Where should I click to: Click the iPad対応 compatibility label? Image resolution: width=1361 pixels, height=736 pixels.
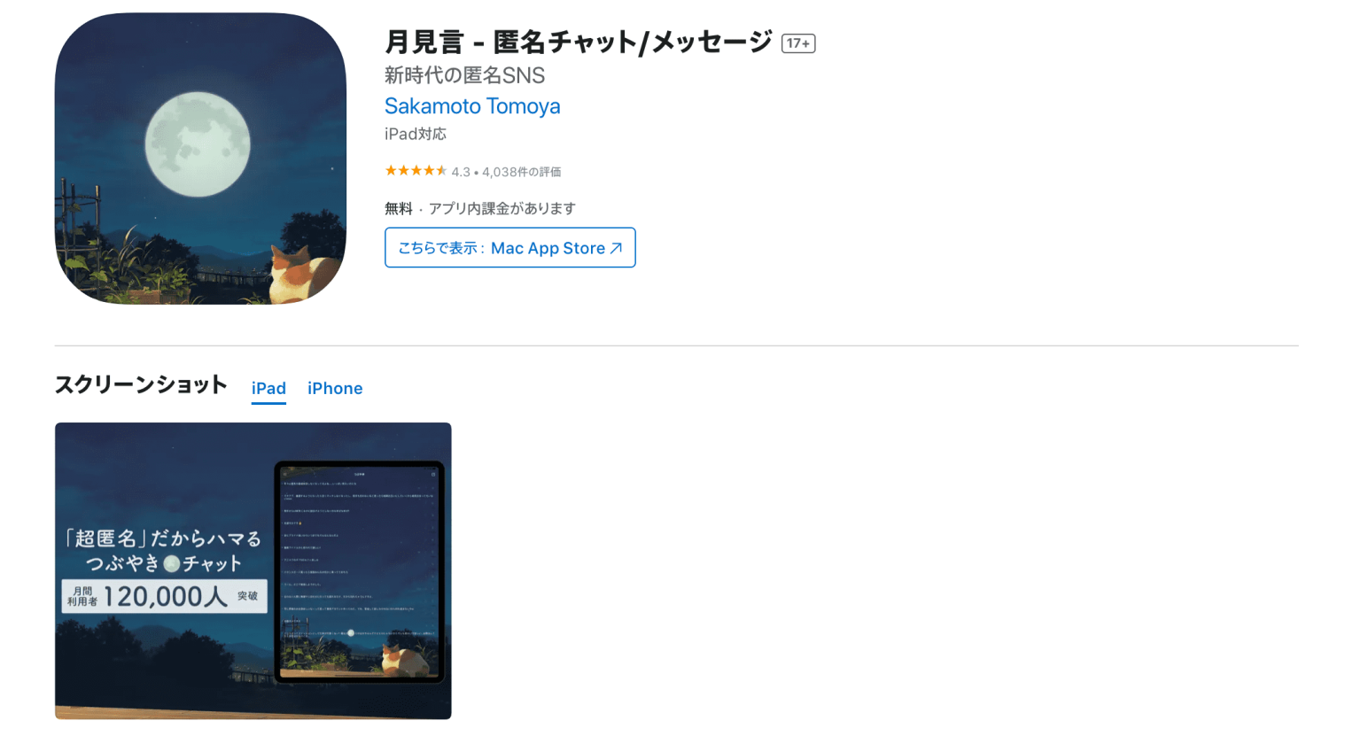pyautogui.click(x=416, y=134)
